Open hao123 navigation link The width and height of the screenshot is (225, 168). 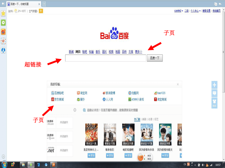160,93
